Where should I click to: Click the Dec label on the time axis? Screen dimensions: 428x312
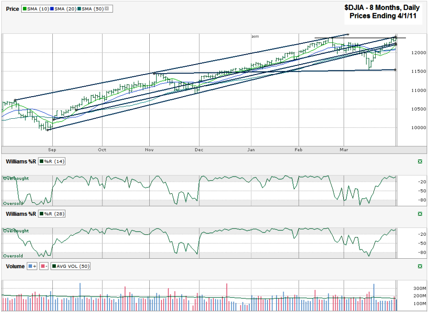pyautogui.click(x=199, y=150)
